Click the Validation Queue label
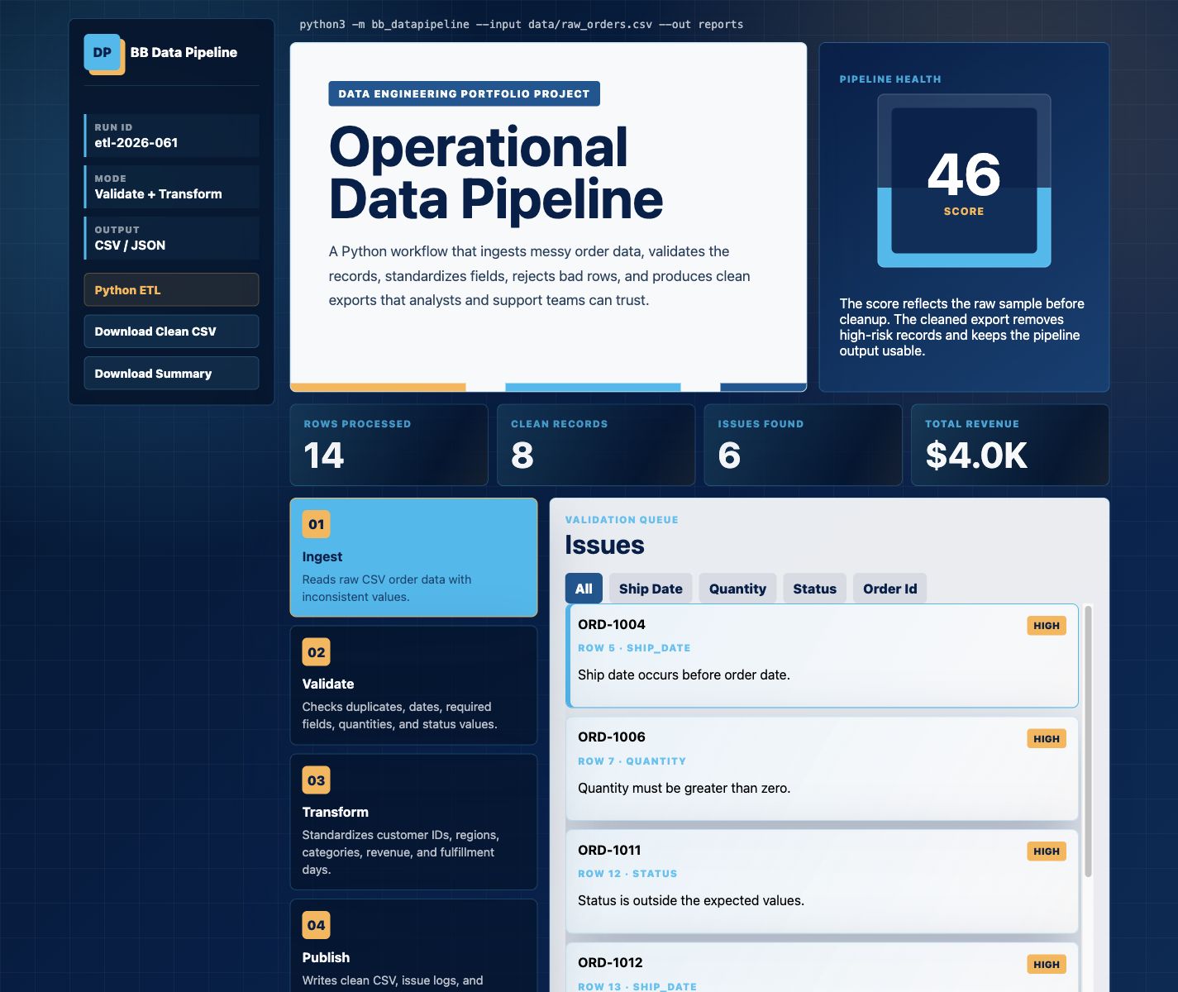 [622, 520]
